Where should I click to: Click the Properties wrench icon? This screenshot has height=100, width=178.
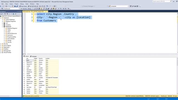(x=133, y=6)
